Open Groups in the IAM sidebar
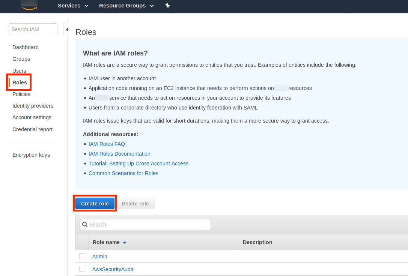 tap(21, 59)
